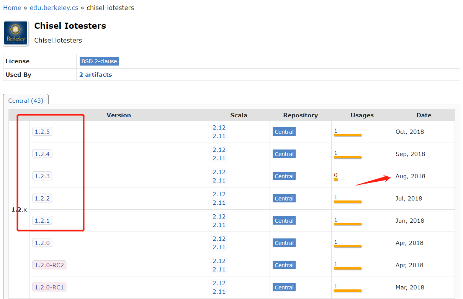Viewport: 463px width, 299px height.
Task: Click Central repository tag for 1.2.5
Action: point(284,132)
